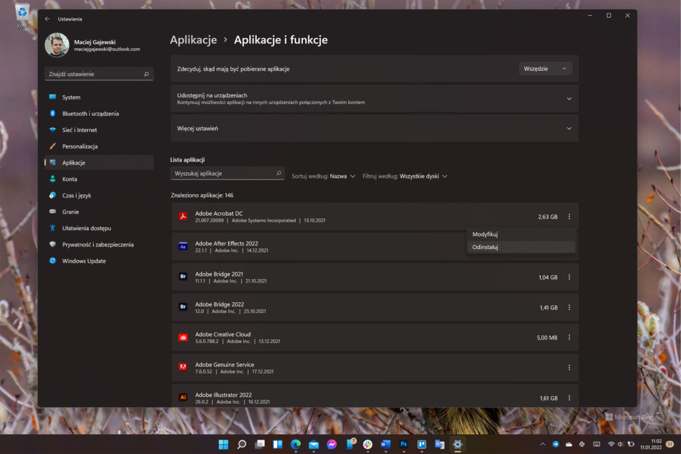
Task: Open the Wszędzie download source dropdown
Action: [x=545, y=69]
